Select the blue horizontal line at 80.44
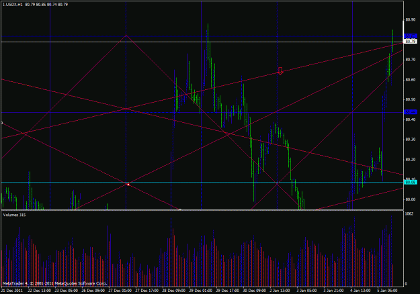420x294 pixels. click(x=202, y=112)
